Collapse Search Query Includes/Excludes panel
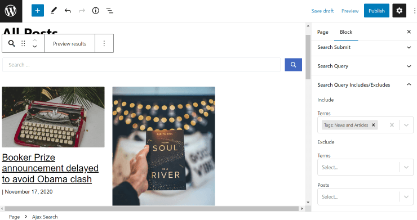 pyautogui.click(x=364, y=85)
